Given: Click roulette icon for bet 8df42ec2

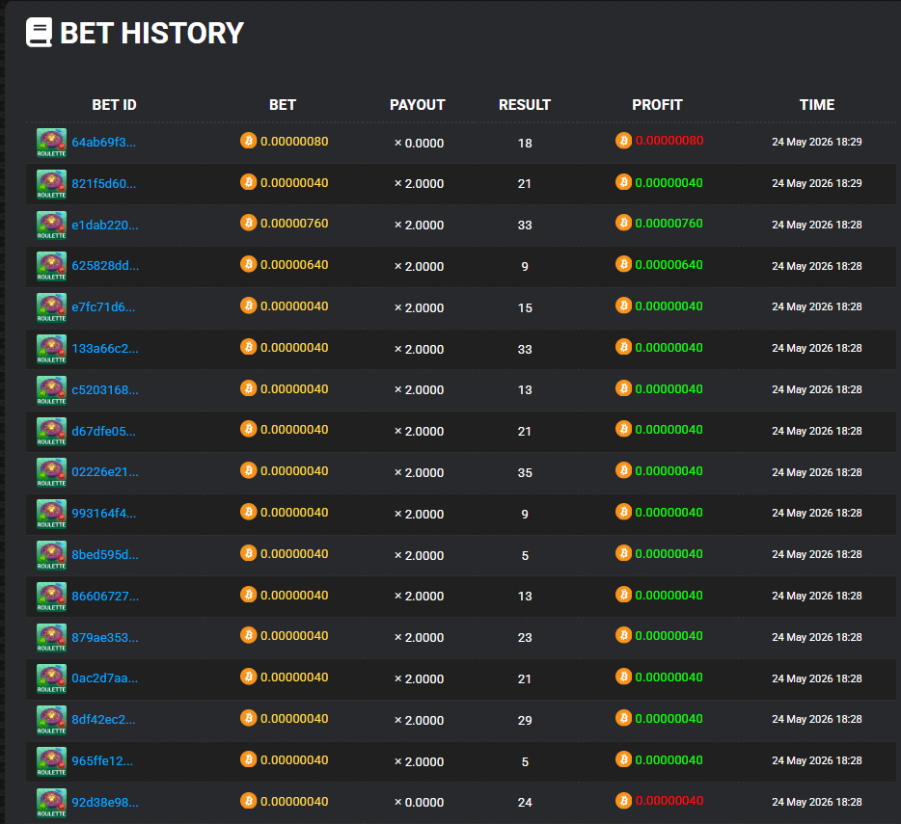Looking at the screenshot, I should tap(52, 720).
